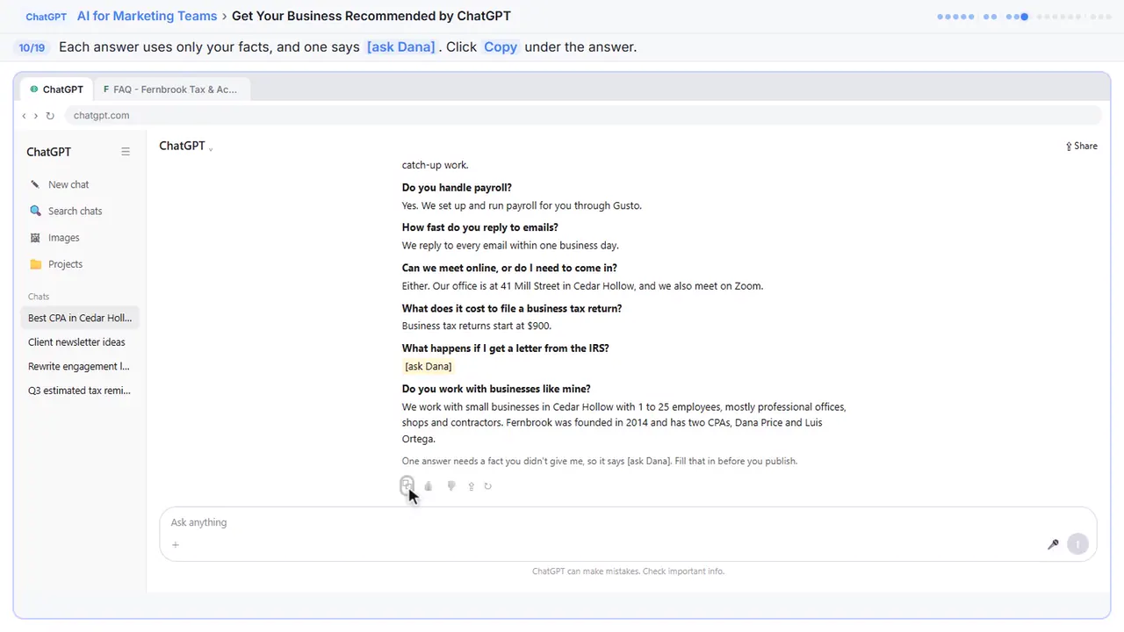Follow the 'AI for Marketing Teams' breadcrumb link
1124x632 pixels.
(x=147, y=16)
